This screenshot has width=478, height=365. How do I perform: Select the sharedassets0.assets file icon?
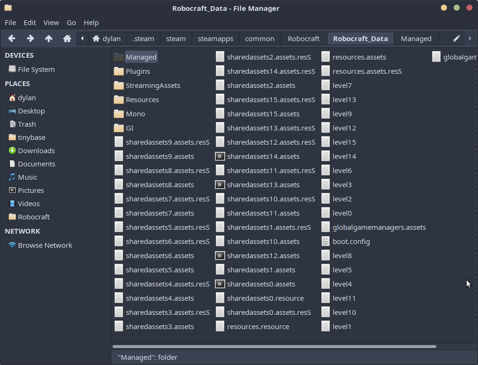(220, 284)
